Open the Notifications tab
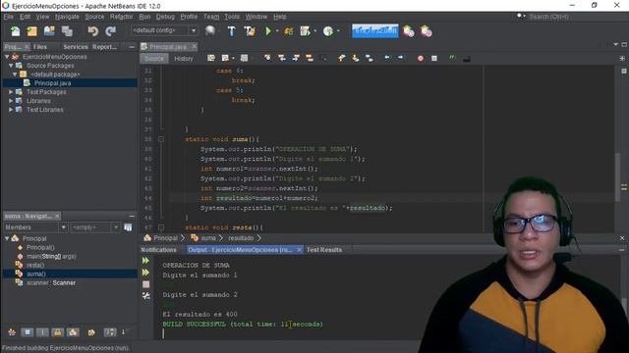This screenshot has height=353, width=629. click(159, 250)
